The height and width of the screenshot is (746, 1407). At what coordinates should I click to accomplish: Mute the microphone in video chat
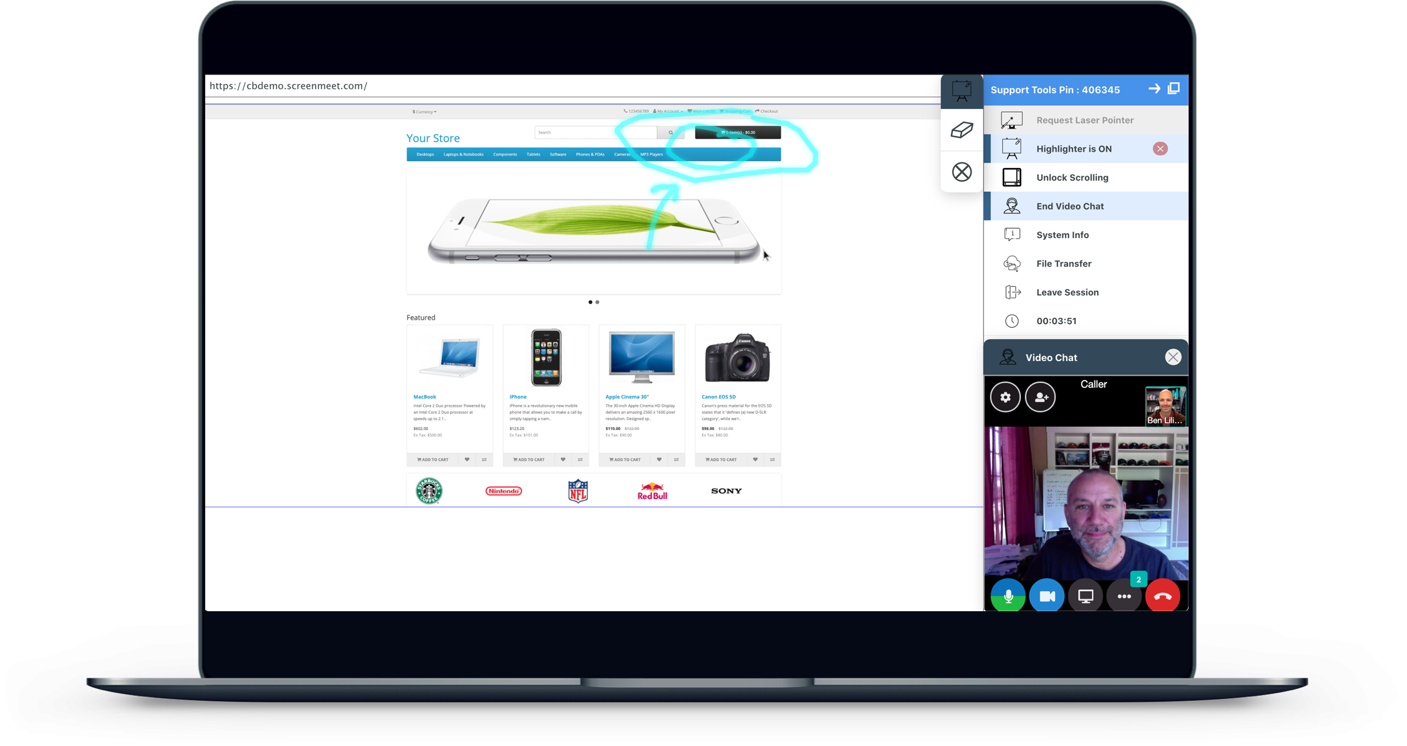tap(1008, 596)
